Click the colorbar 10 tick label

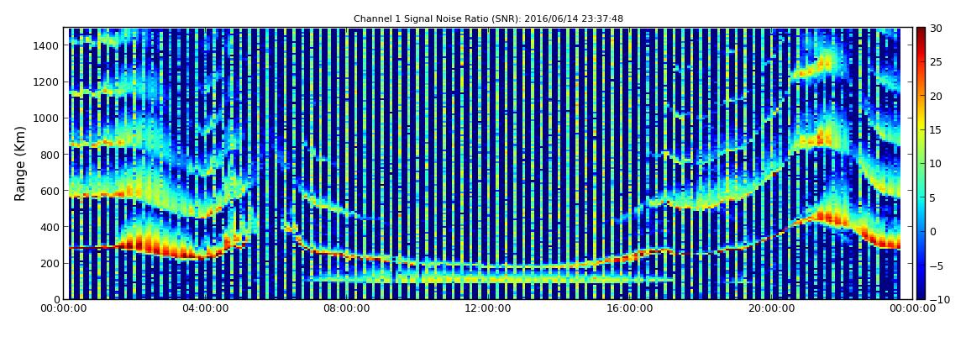(936, 164)
